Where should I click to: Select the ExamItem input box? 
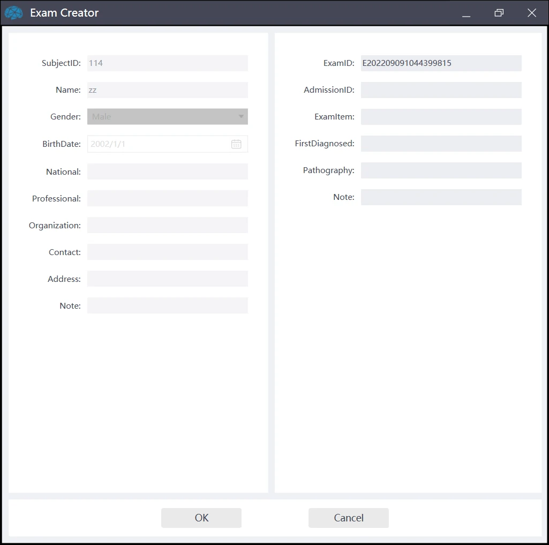441,117
